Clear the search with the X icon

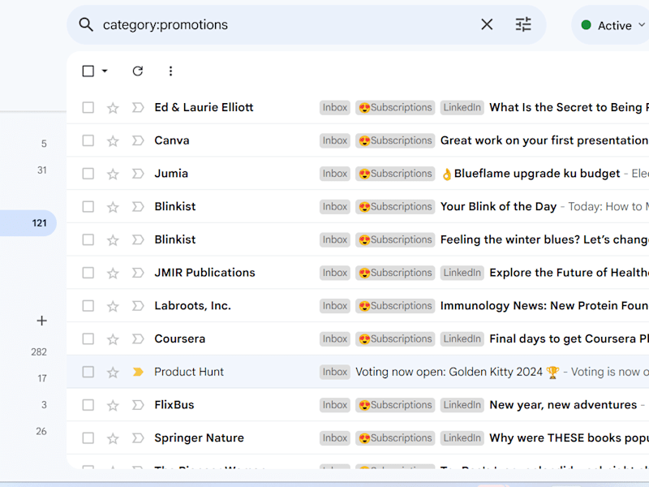pos(488,24)
